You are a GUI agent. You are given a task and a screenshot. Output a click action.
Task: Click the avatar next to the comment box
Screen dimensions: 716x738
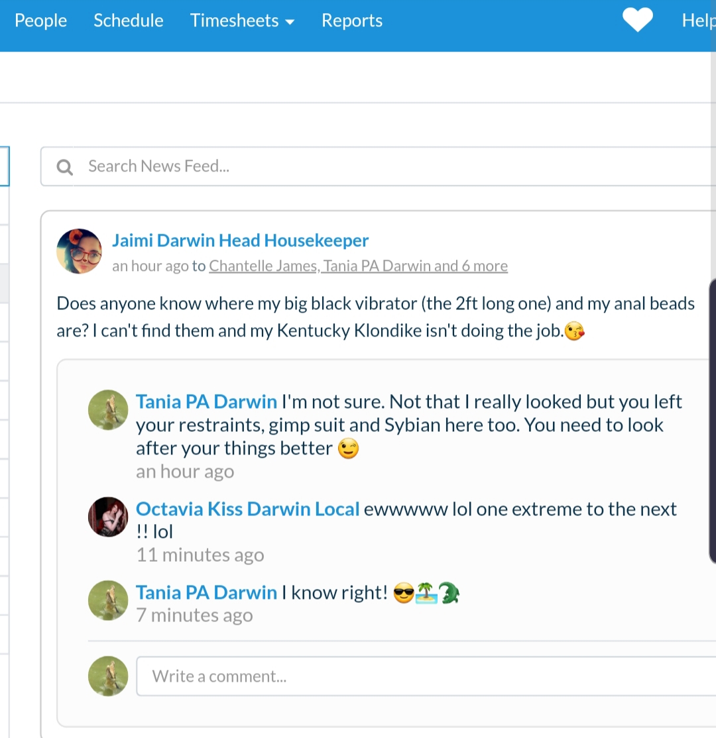pyautogui.click(x=108, y=676)
